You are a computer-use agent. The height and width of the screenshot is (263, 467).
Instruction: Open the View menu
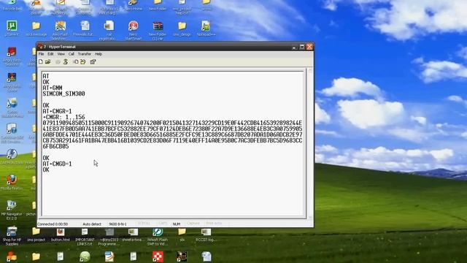pos(61,54)
